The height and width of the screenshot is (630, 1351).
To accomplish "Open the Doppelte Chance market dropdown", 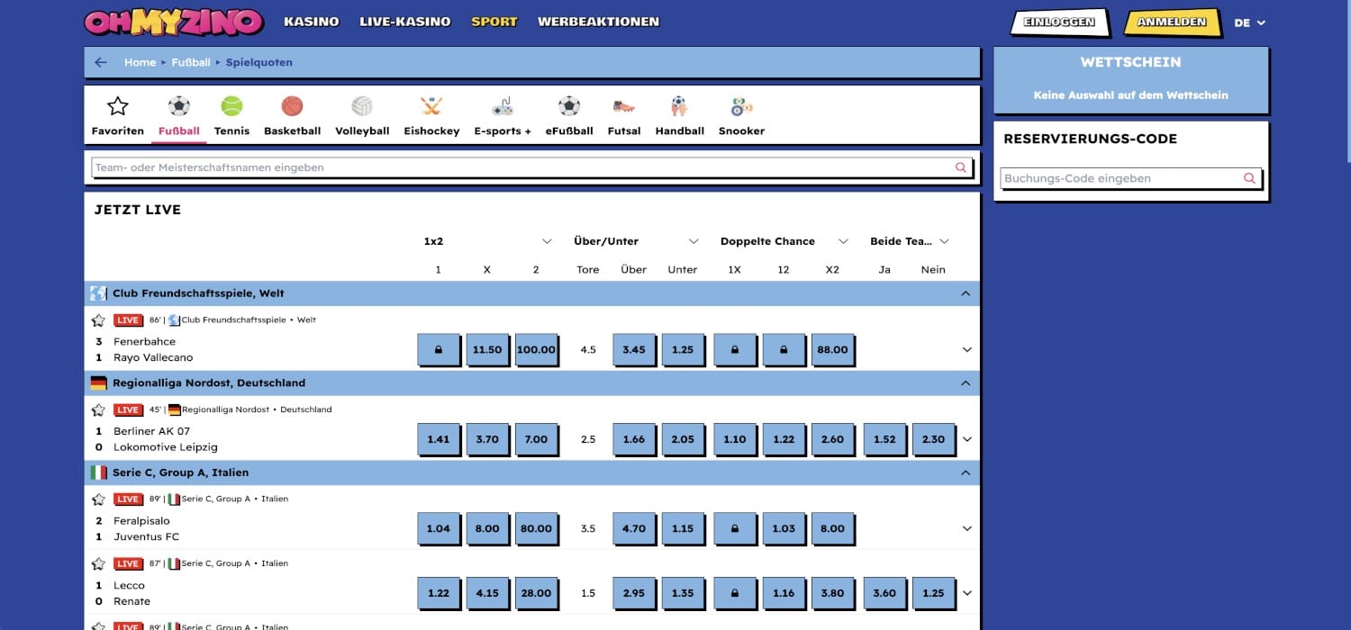I will [784, 241].
